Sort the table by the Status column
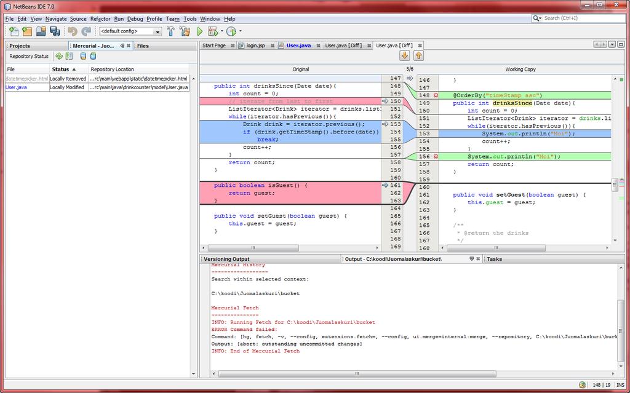The width and height of the screenshot is (630, 393). [x=68, y=69]
